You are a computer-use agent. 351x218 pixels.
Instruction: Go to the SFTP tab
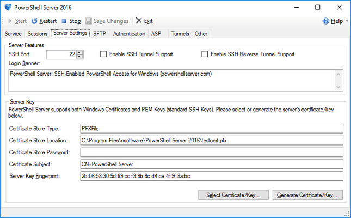(100, 34)
